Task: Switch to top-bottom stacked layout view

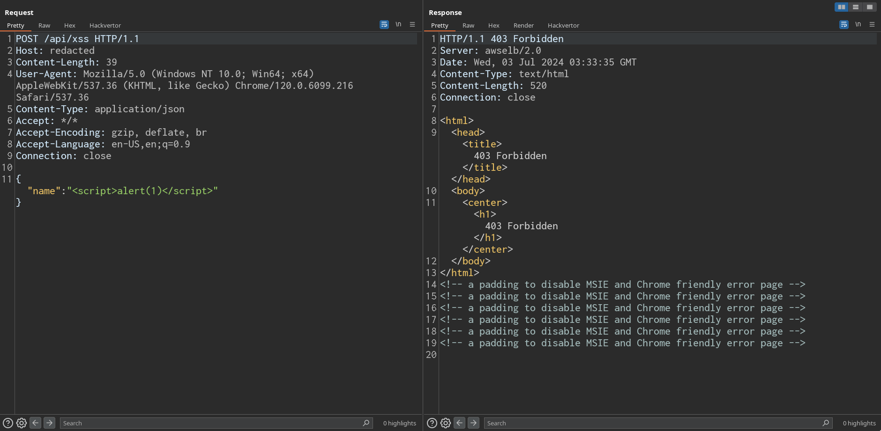Action: 856,7
